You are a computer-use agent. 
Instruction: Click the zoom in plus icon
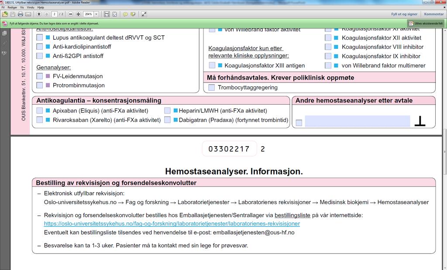pos(78,14)
